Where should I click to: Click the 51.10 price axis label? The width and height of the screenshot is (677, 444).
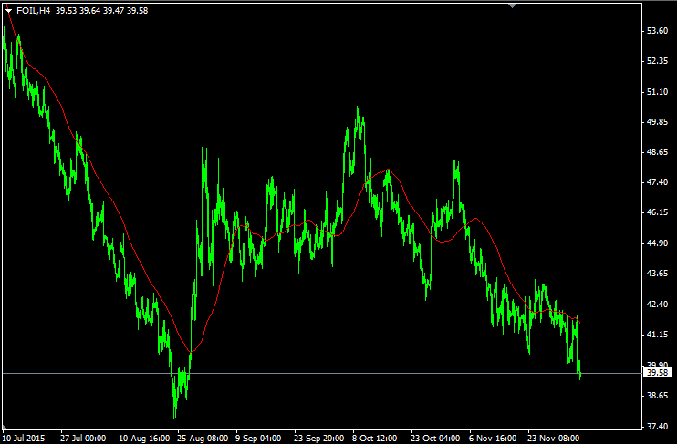click(x=657, y=92)
